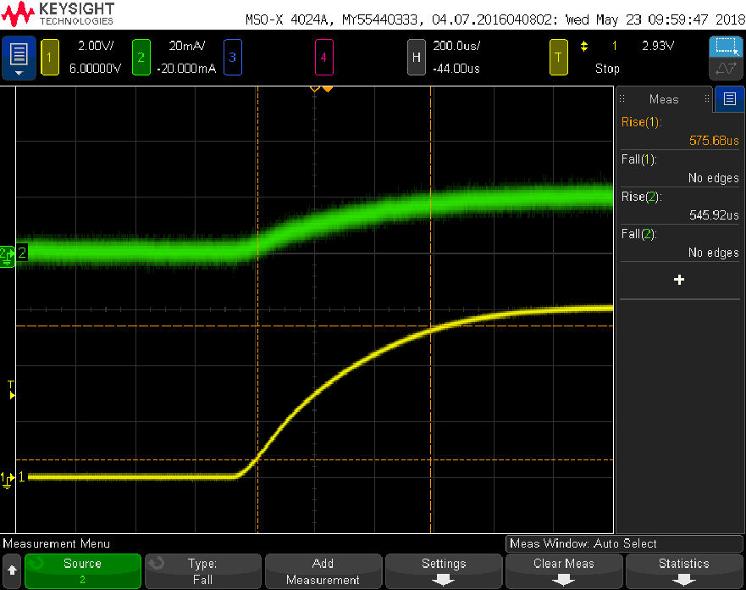This screenshot has width=746, height=590.
Task: Click the Meas Window: Auto Select field
Action: tap(624, 543)
